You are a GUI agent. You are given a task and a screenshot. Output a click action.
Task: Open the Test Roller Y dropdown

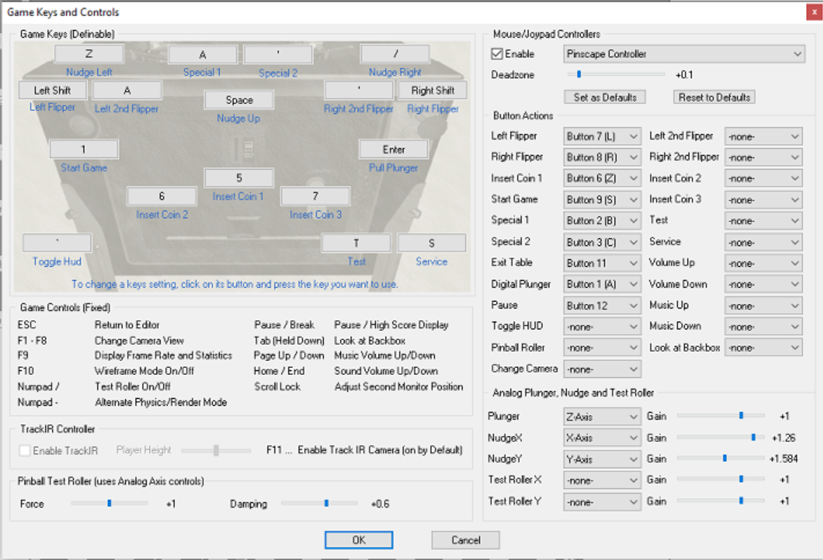(x=602, y=501)
